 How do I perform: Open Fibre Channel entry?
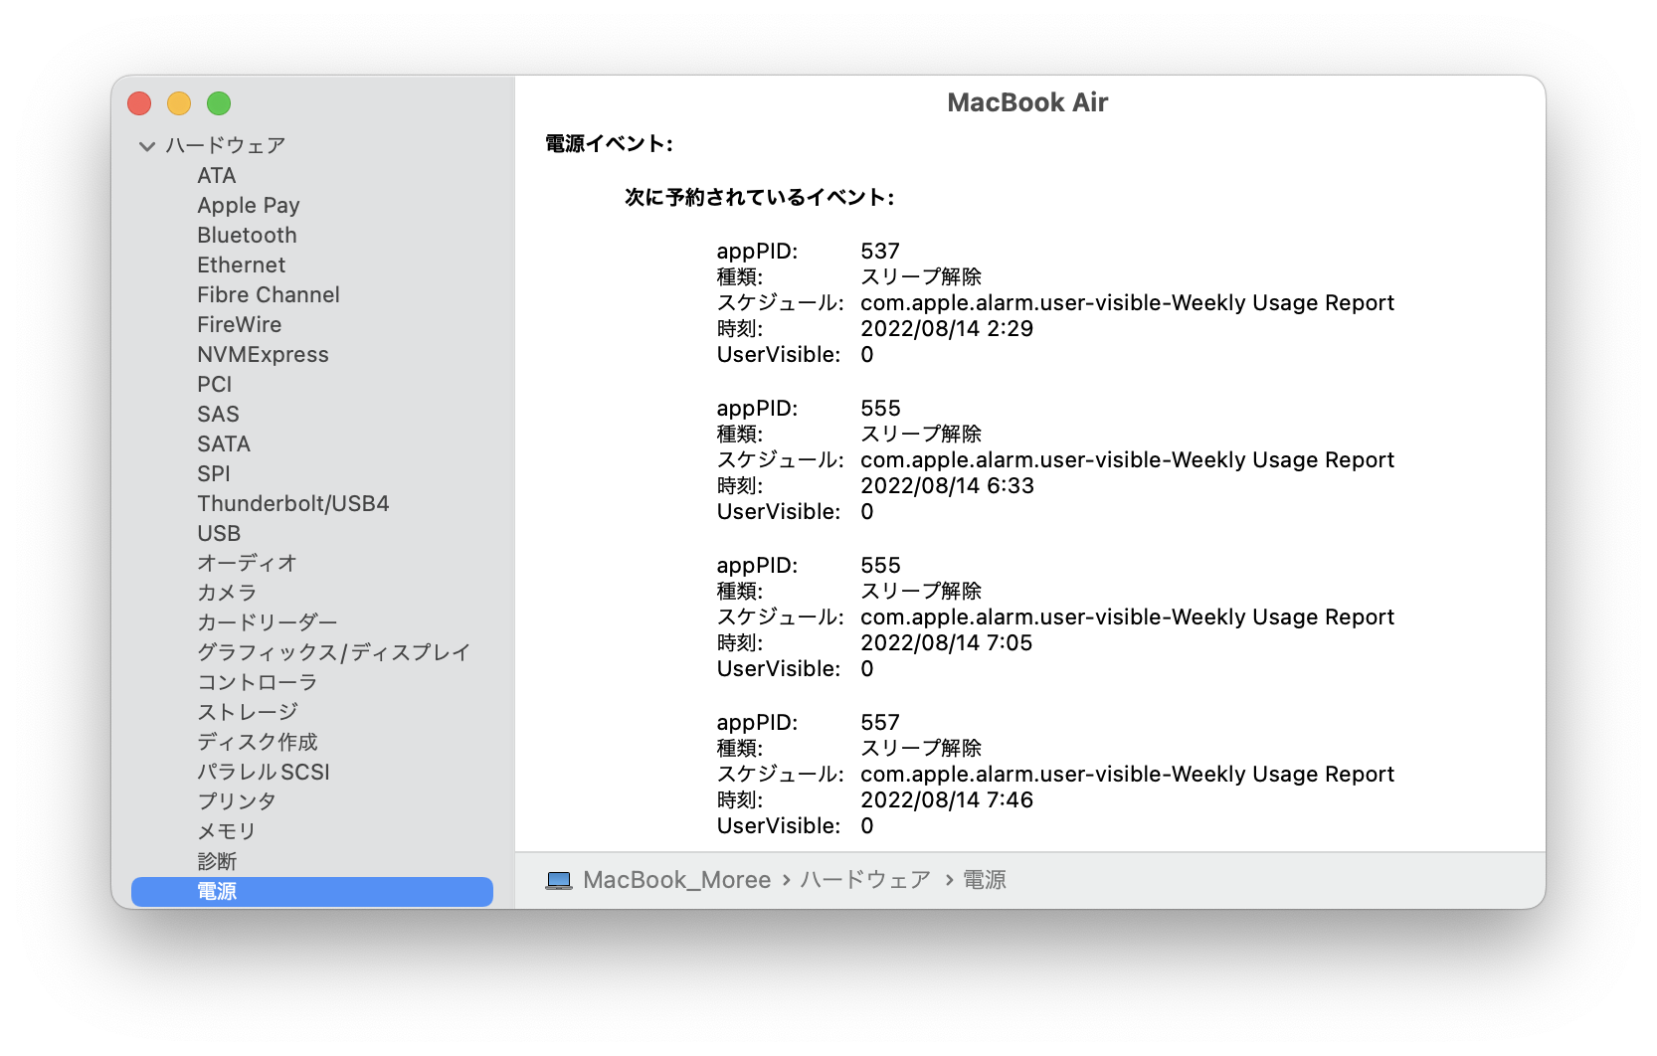coord(268,295)
